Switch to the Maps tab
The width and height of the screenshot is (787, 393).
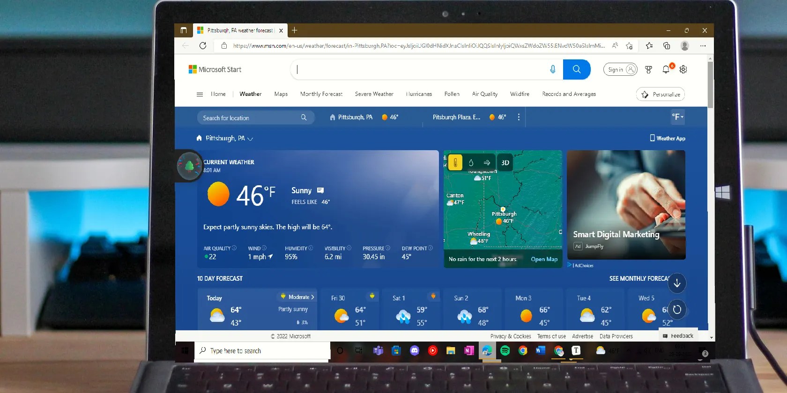click(x=281, y=94)
